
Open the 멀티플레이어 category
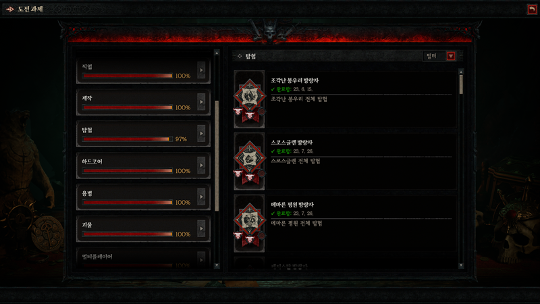[x=143, y=258]
